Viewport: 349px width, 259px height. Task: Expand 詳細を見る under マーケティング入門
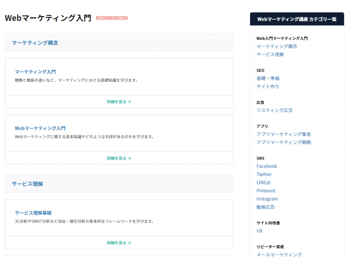[x=119, y=102]
